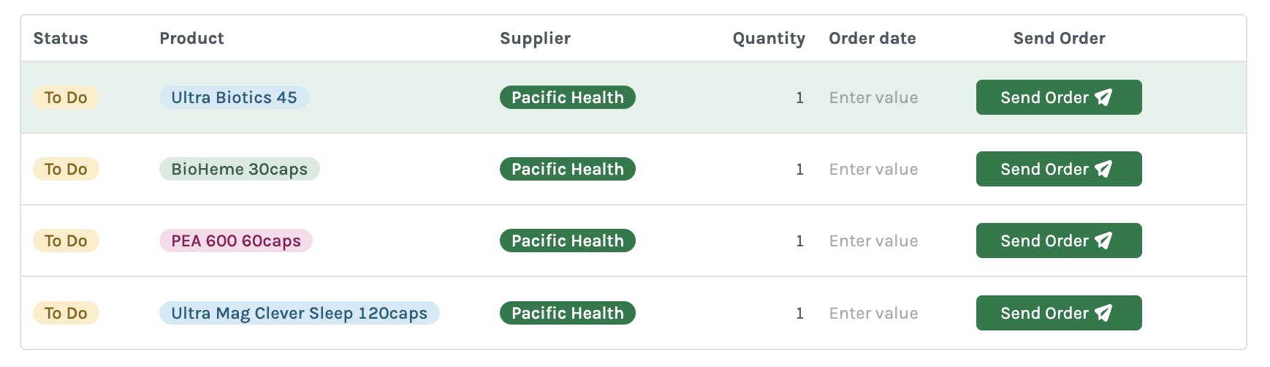Focus order date field for Ultra Mag row
Image resolution: width=1270 pixels, height=367 pixels.
(x=873, y=313)
